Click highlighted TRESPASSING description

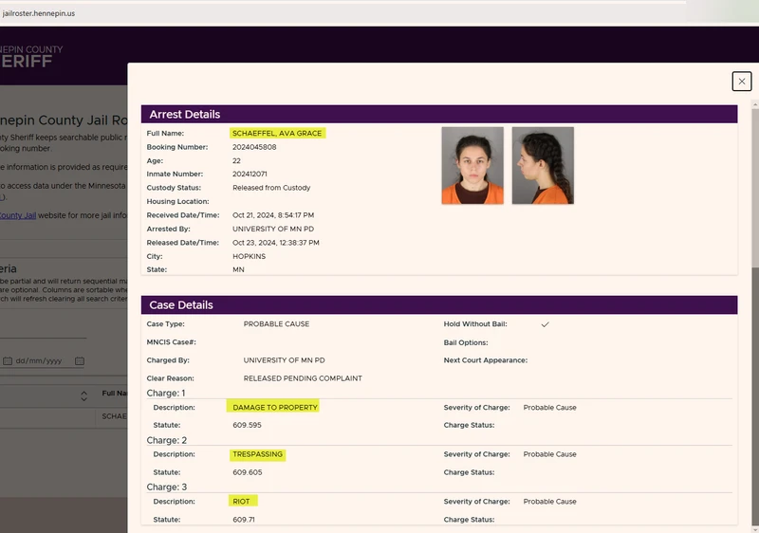[x=257, y=454]
